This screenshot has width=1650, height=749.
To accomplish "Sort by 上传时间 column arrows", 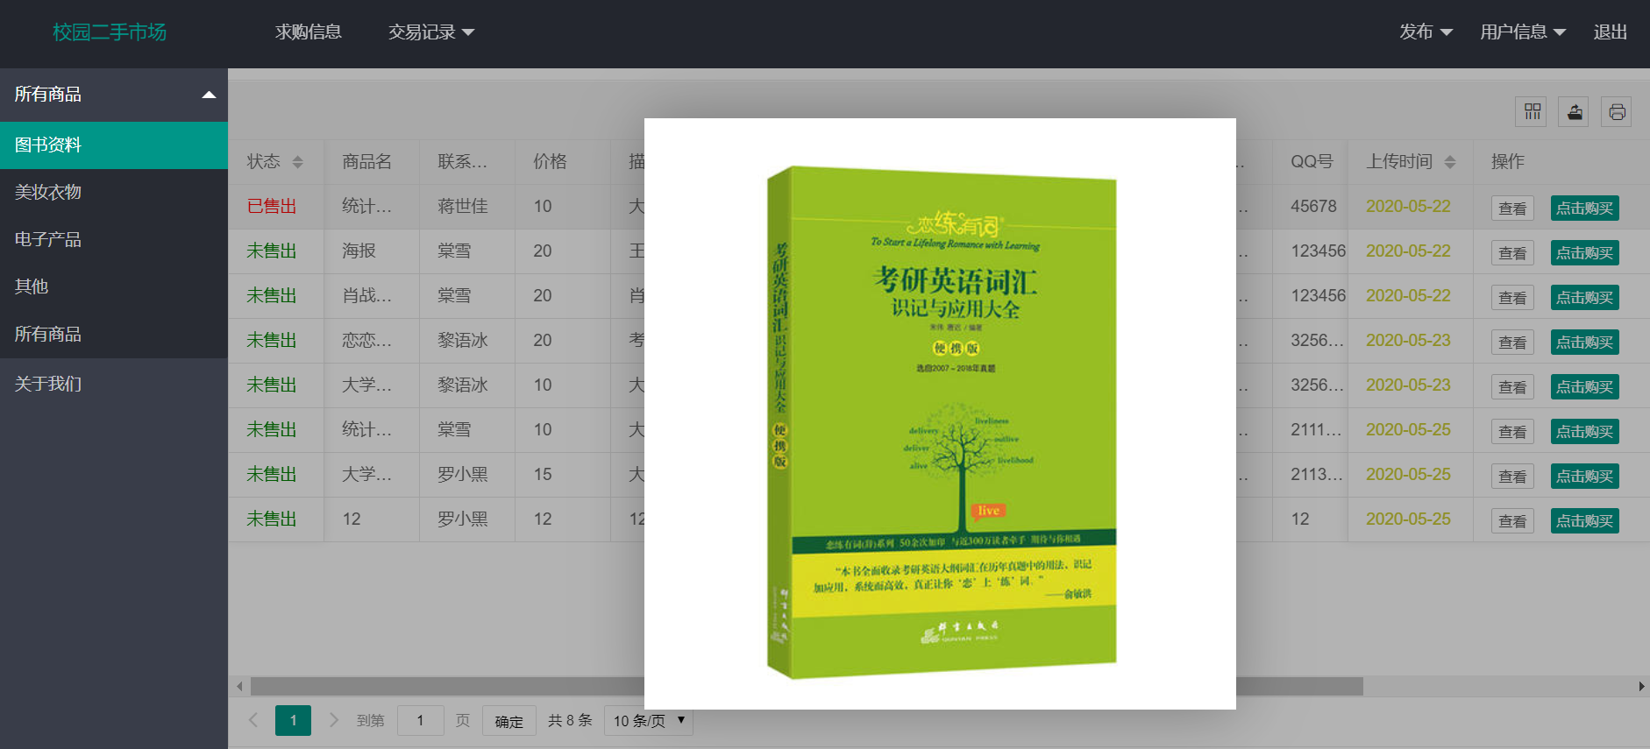I will 1449,162.
